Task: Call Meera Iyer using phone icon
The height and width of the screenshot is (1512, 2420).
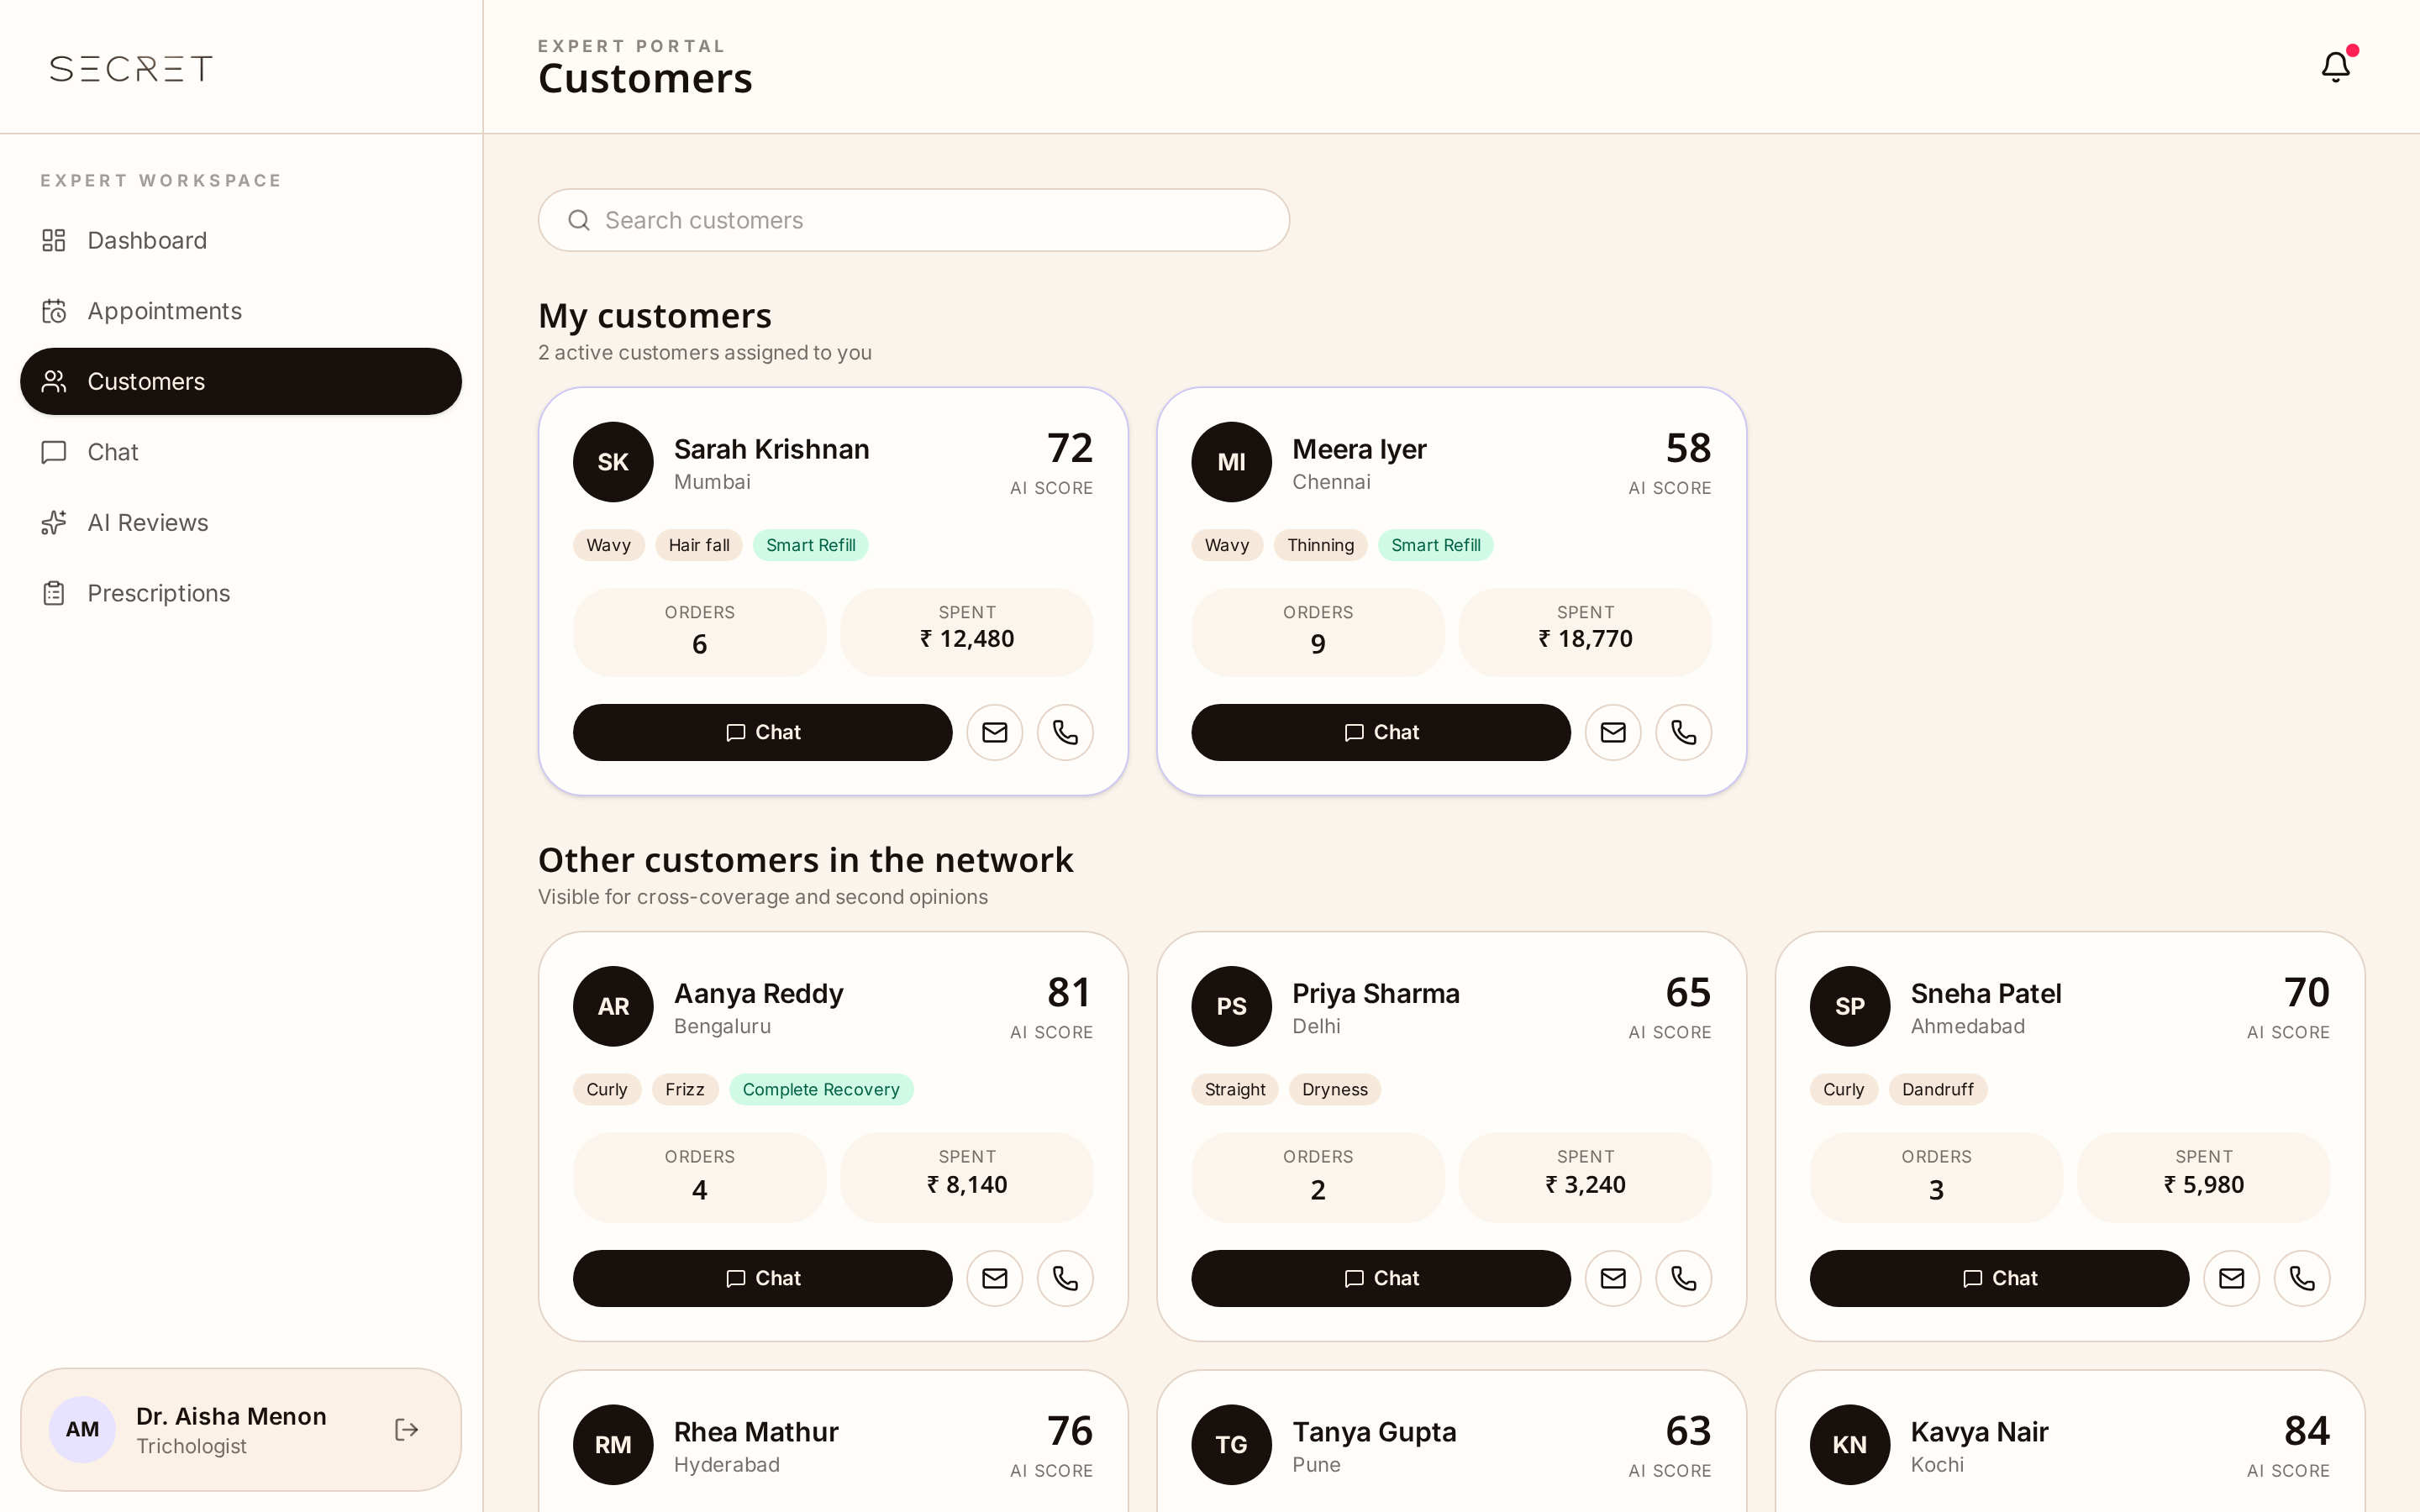Action: 1684,732
